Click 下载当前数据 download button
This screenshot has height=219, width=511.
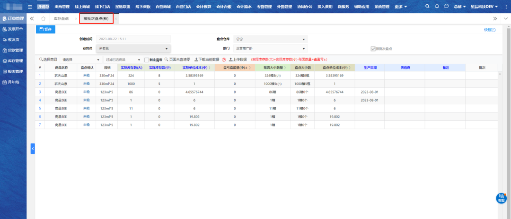coord(207,60)
